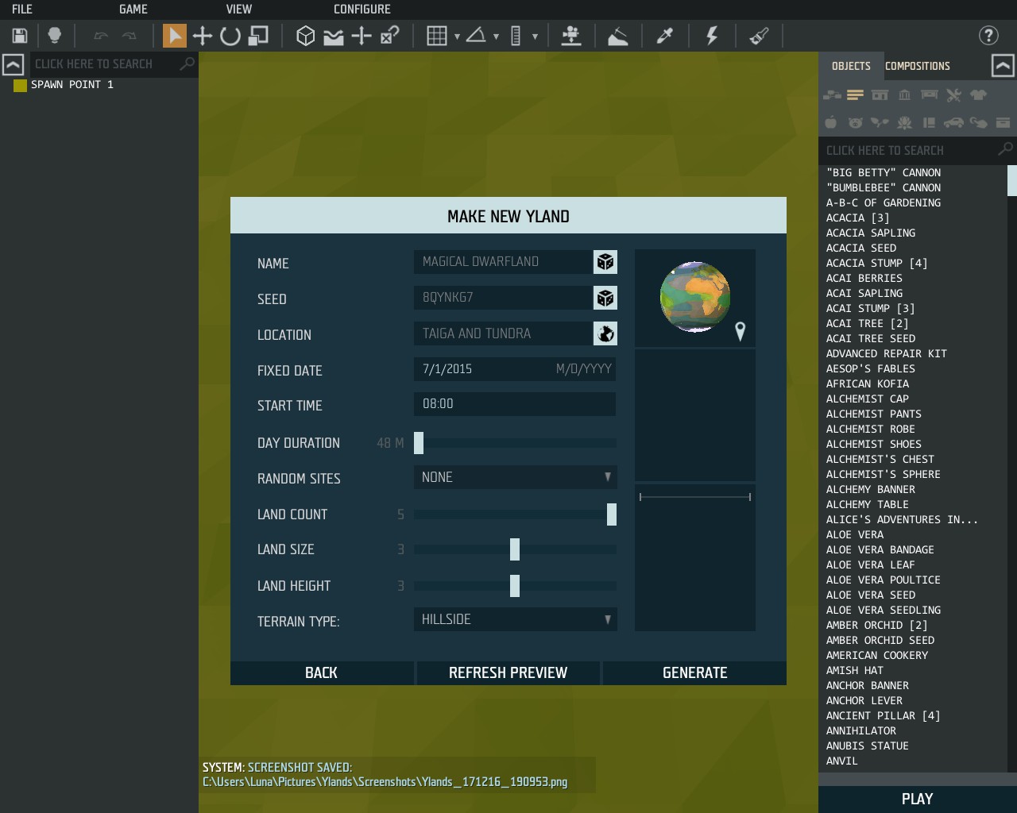Expand the Terrain Type dropdown

(515, 619)
